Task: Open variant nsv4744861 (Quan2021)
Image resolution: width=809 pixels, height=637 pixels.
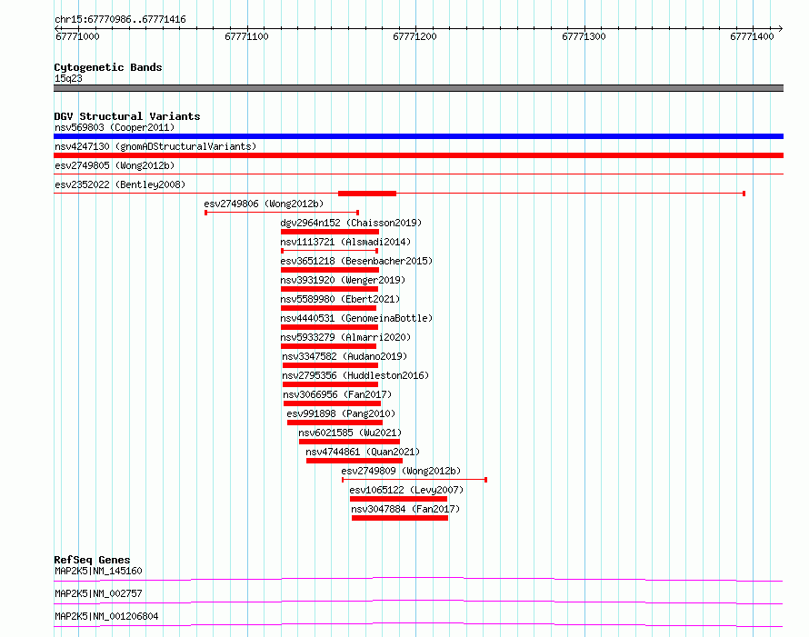Action: pyautogui.click(x=363, y=452)
